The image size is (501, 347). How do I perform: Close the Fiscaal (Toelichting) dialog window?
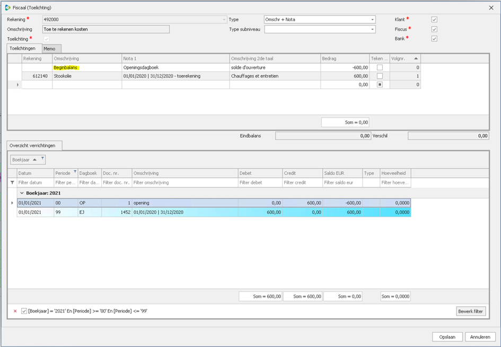490,7
